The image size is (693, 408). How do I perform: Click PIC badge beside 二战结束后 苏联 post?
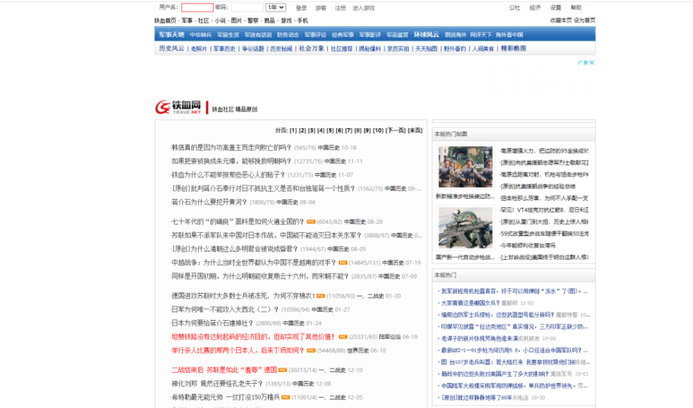(x=282, y=370)
